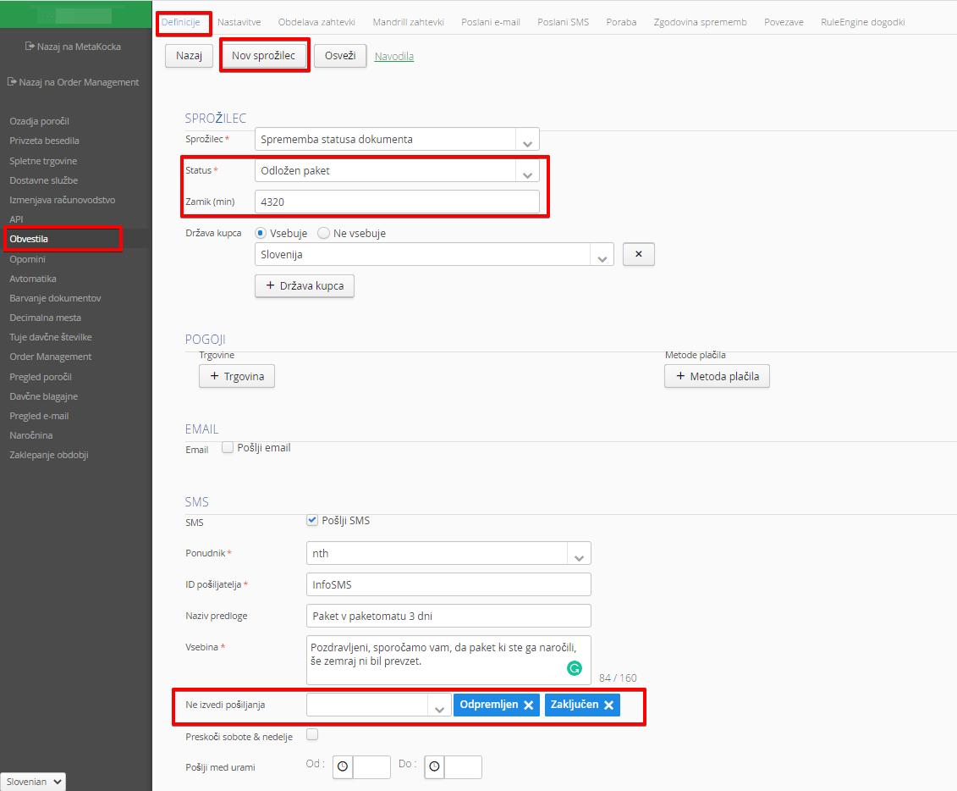This screenshot has width=957, height=791.
Task: Open Opomini in sidebar
Action: pyautogui.click(x=27, y=259)
